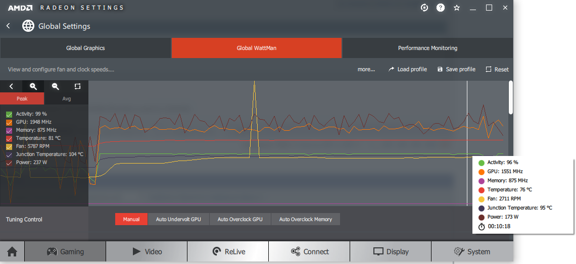Zoom in on the performance graph
Image resolution: width=576 pixels, height=264 pixels.
(33, 86)
